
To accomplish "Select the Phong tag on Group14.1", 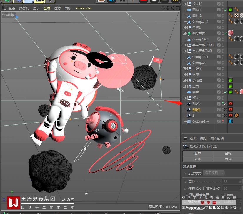I will point(231,56).
